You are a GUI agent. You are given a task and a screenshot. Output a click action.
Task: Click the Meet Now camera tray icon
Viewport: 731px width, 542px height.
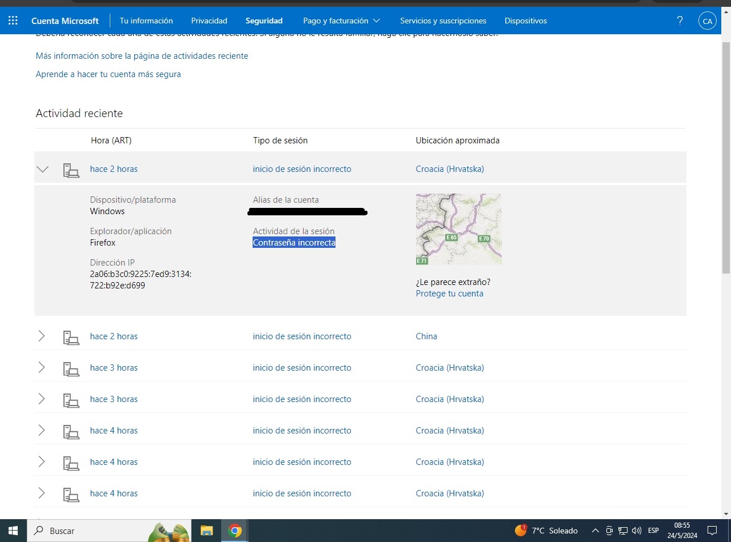pyautogui.click(x=609, y=531)
